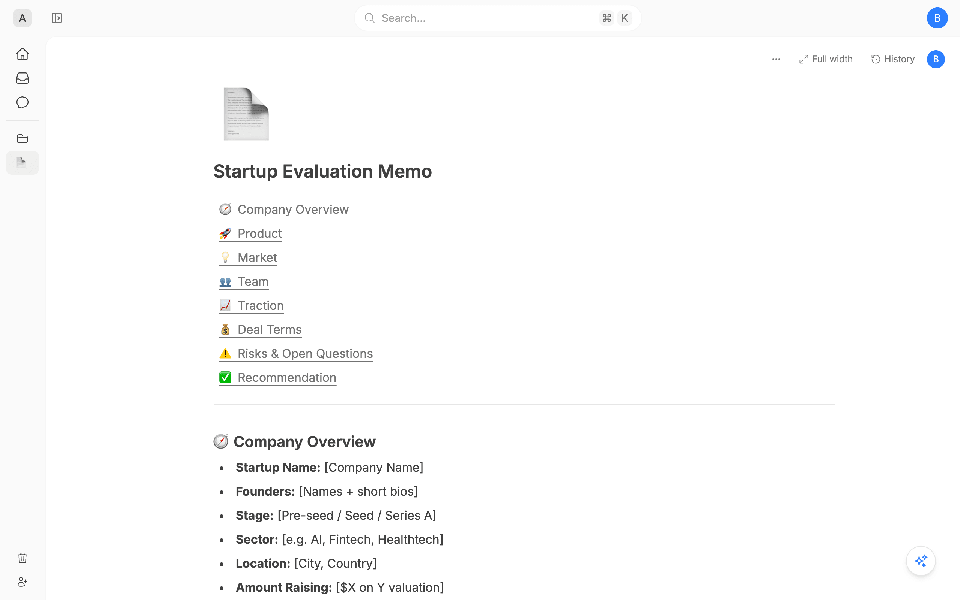
Task: Jump to Risks & Open Questions link
Action: pos(296,354)
